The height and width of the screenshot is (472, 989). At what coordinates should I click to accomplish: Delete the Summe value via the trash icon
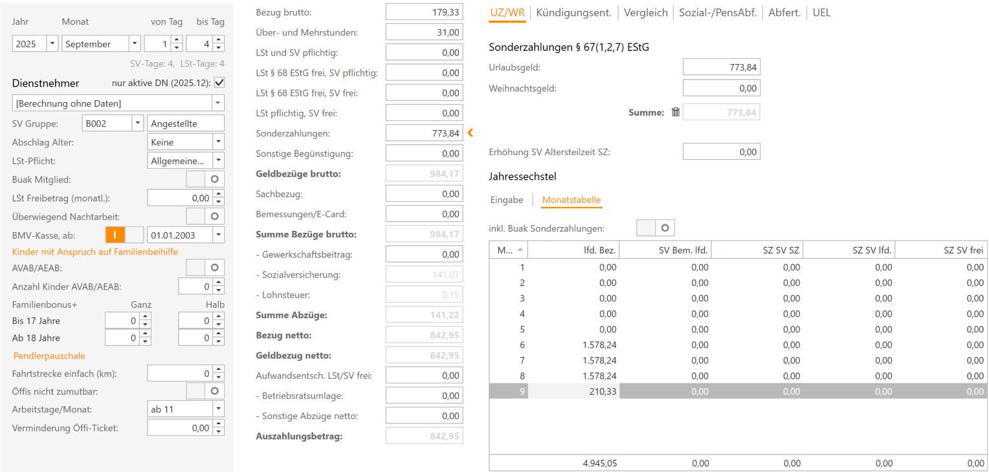click(x=675, y=111)
